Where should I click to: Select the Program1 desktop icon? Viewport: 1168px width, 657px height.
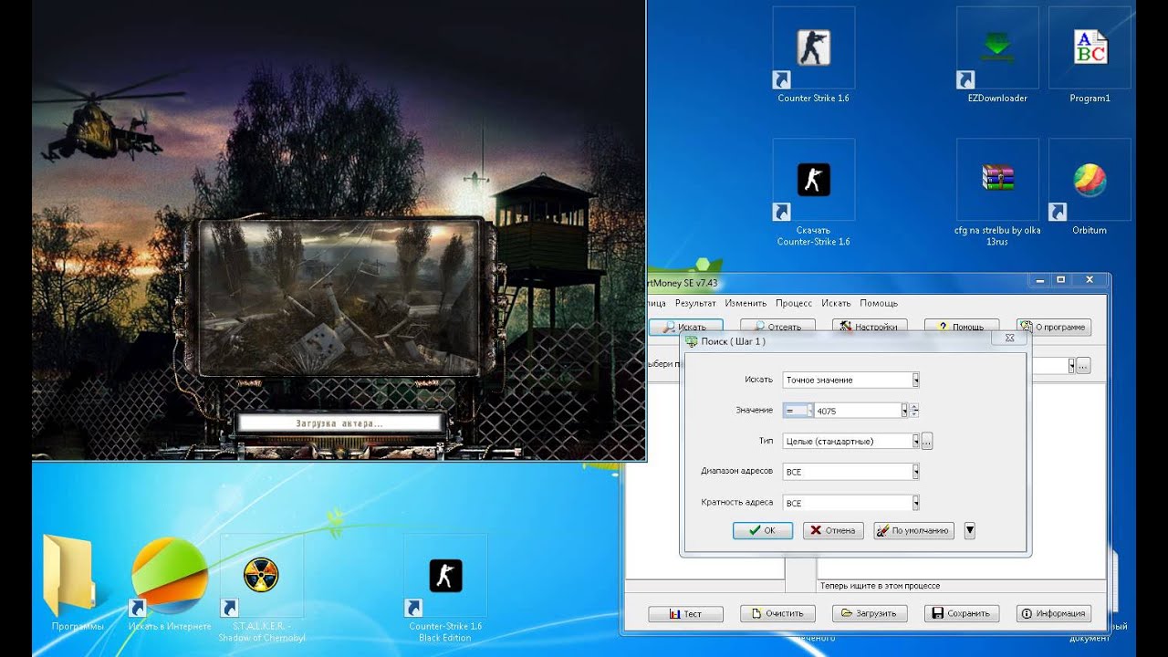tap(1090, 55)
